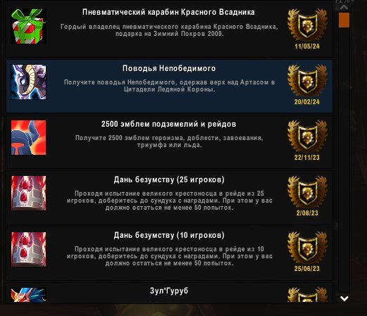
Task: Open Дань безумству (10 игроков) tower icon
Action: click(x=28, y=249)
